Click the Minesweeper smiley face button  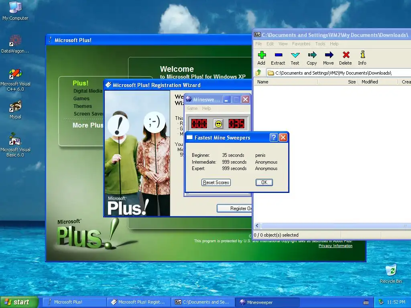tap(218, 124)
